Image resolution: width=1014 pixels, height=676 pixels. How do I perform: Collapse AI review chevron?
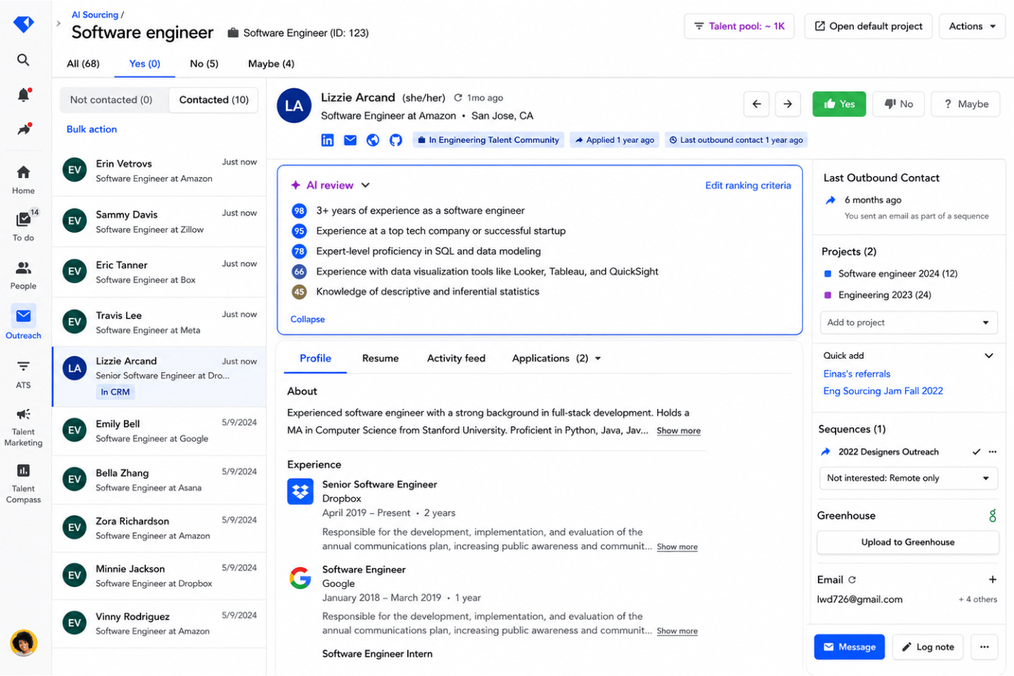coord(365,185)
